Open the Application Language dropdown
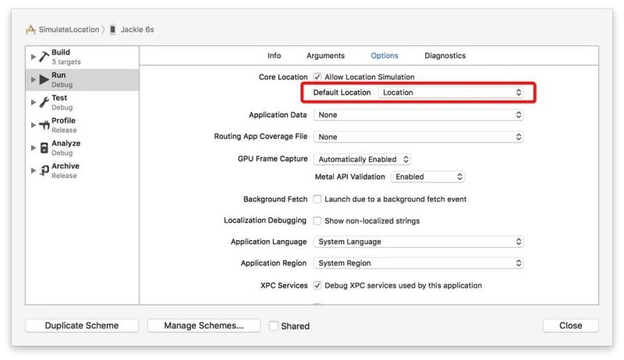This screenshot has height=360, width=624. coord(418,242)
